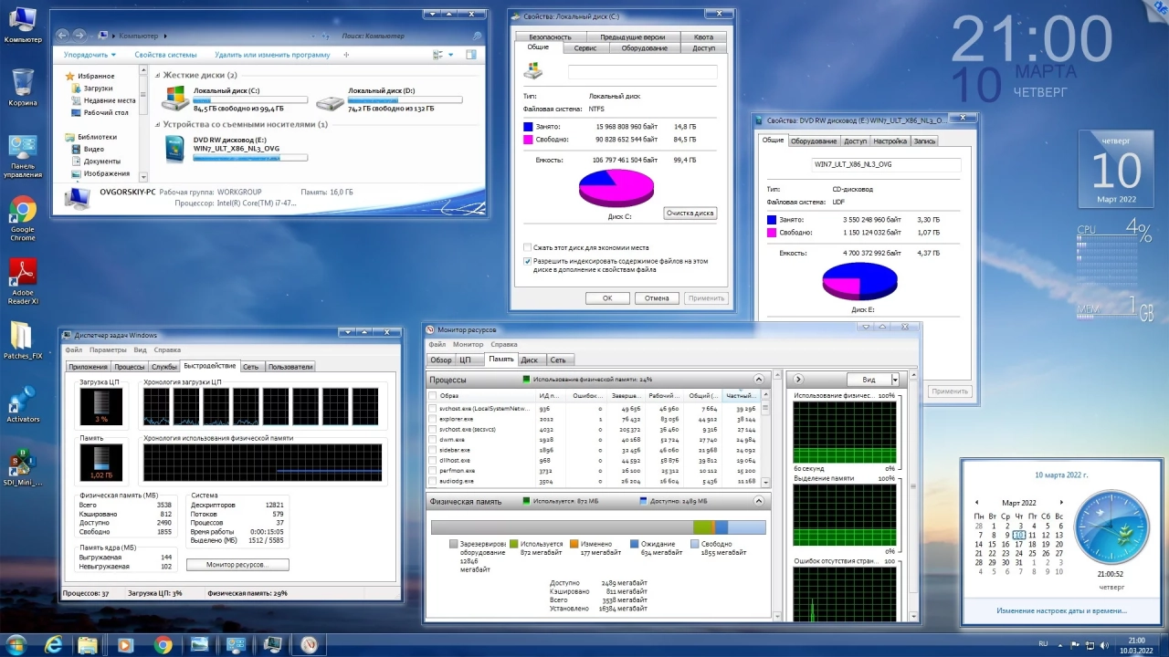Switch to the Сеть tab in Task Manager
The height and width of the screenshot is (657, 1169).
click(250, 367)
